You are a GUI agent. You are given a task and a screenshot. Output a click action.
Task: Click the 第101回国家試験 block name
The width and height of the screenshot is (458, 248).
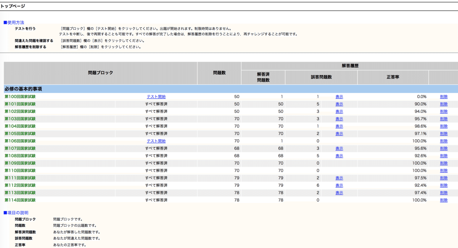pyautogui.click(x=20, y=104)
